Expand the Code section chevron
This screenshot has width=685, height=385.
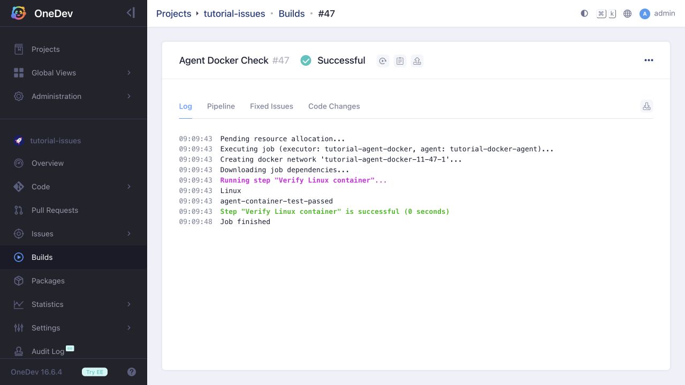click(x=129, y=187)
